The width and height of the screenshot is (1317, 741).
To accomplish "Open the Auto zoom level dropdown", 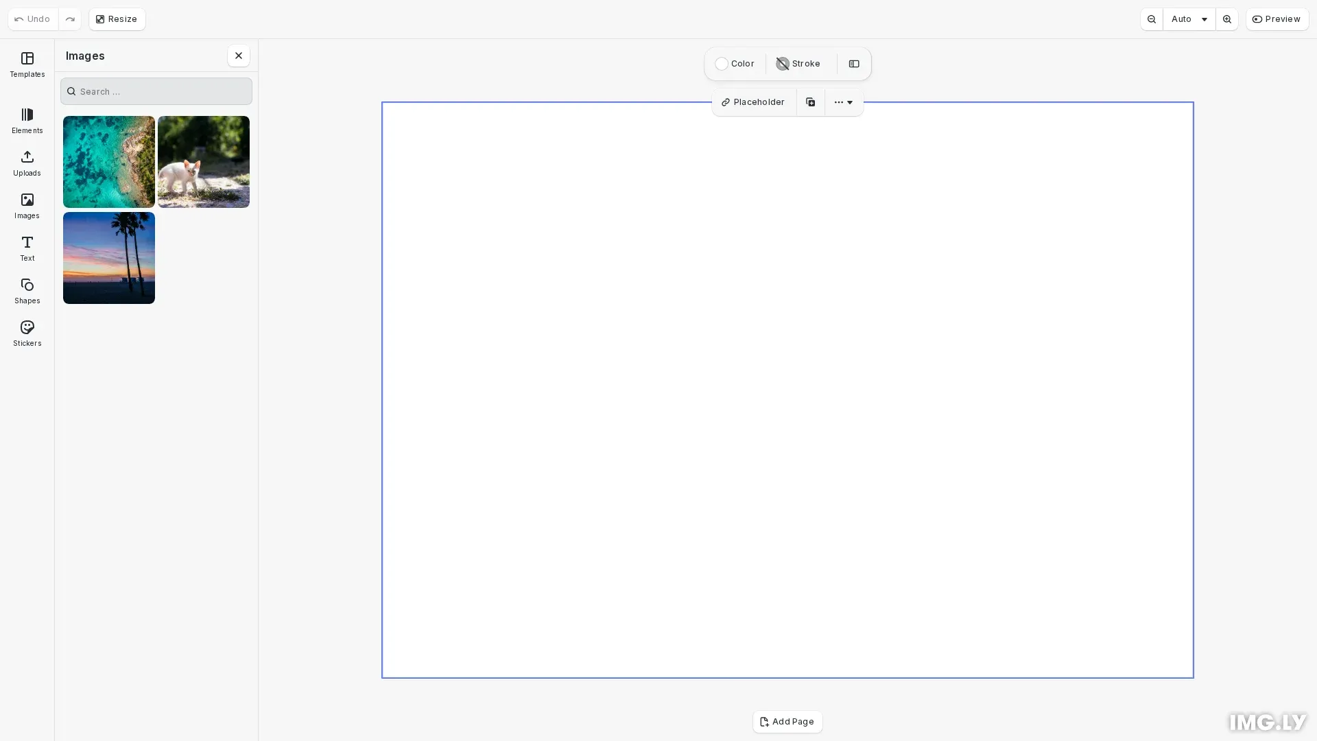I will 1189,19.
